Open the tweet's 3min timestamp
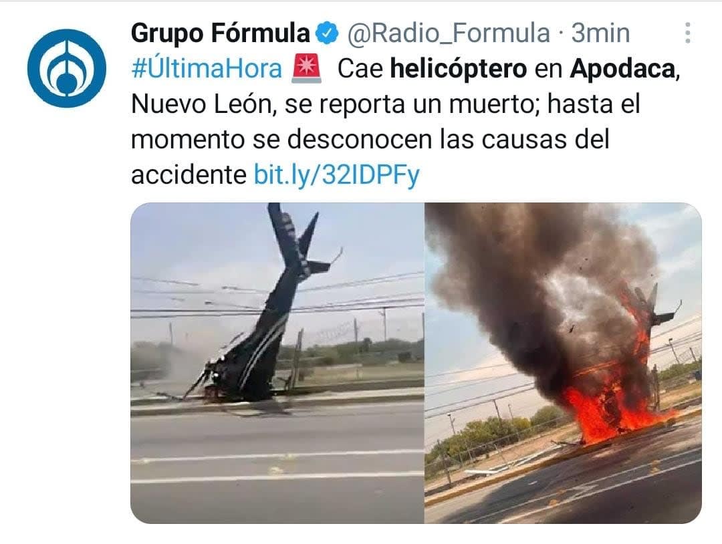The image size is (722, 544). coord(600,33)
